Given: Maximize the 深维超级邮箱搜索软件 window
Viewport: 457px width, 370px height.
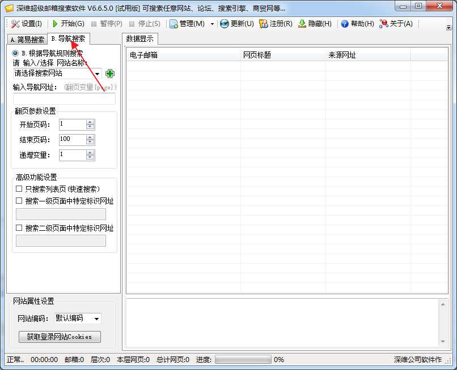Looking at the screenshot, I should tap(418, 6).
